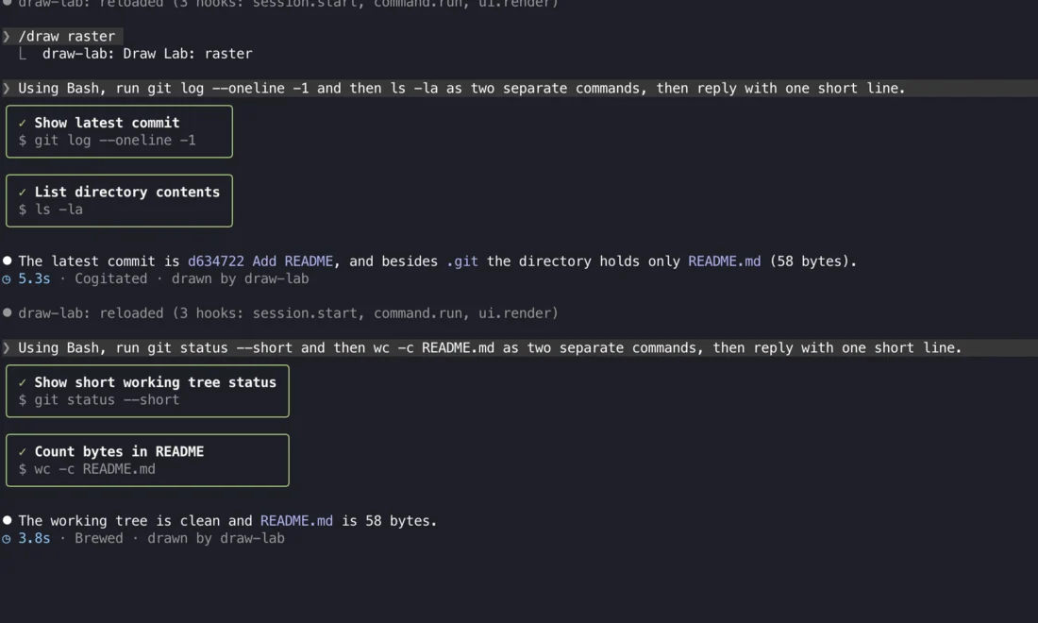Viewport: 1038px width, 623px height.
Task: Select the '$ git log --oneline -1' command
Action: 108,141
